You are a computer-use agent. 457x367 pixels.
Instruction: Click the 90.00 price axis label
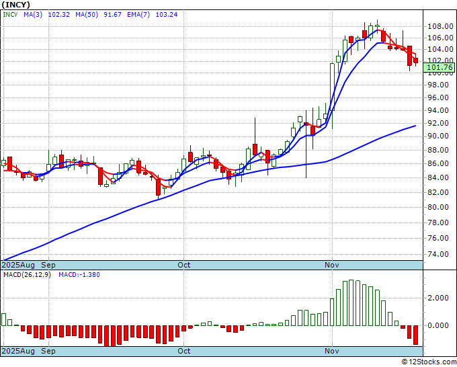[x=438, y=136]
